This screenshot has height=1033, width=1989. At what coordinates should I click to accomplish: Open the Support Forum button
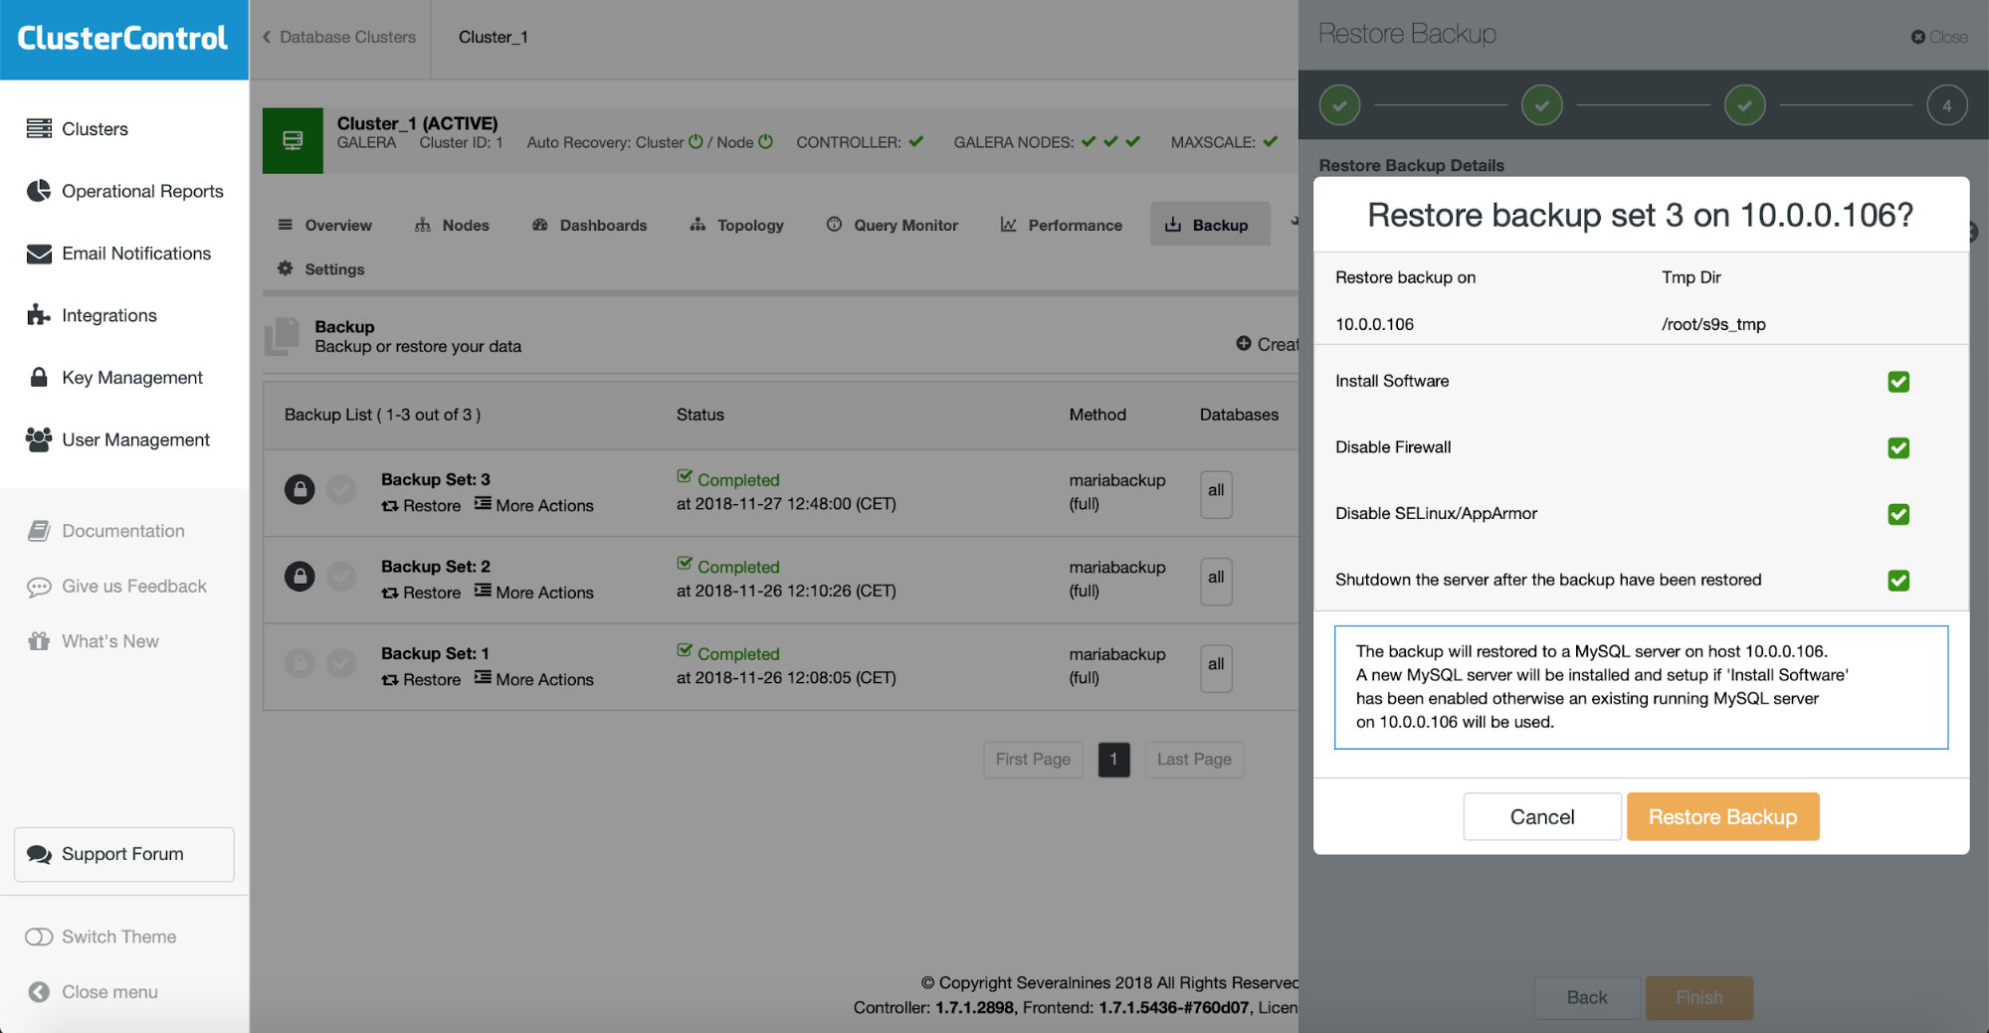[124, 854]
